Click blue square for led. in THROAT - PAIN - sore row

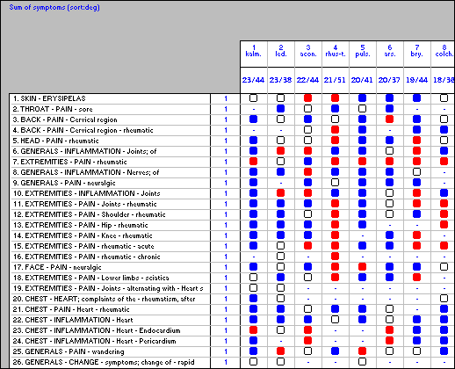(280, 109)
